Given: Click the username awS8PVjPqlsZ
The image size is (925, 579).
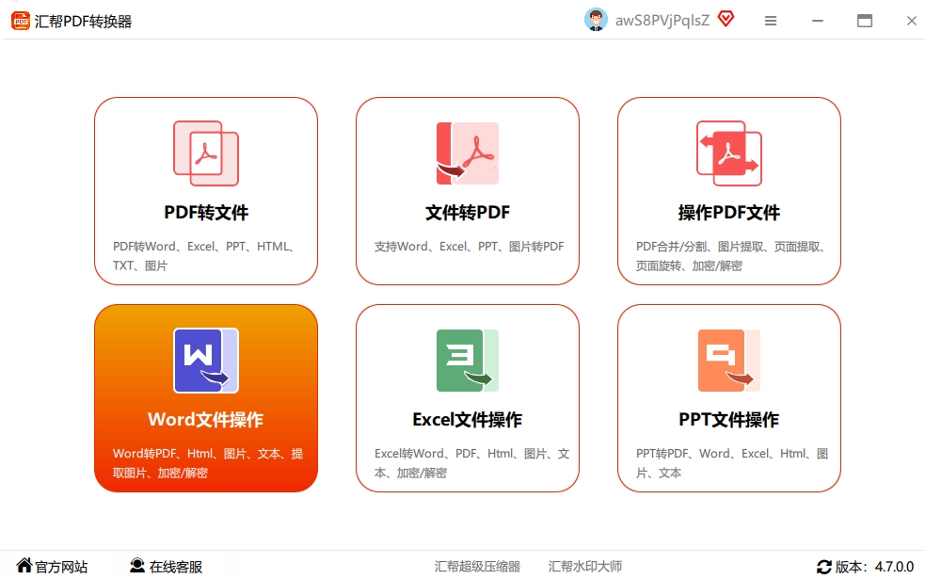Looking at the screenshot, I should click(662, 21).
